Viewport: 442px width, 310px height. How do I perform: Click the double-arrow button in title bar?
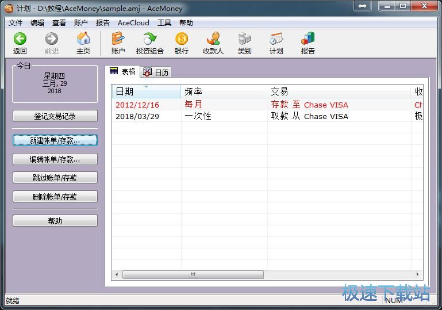363,6
